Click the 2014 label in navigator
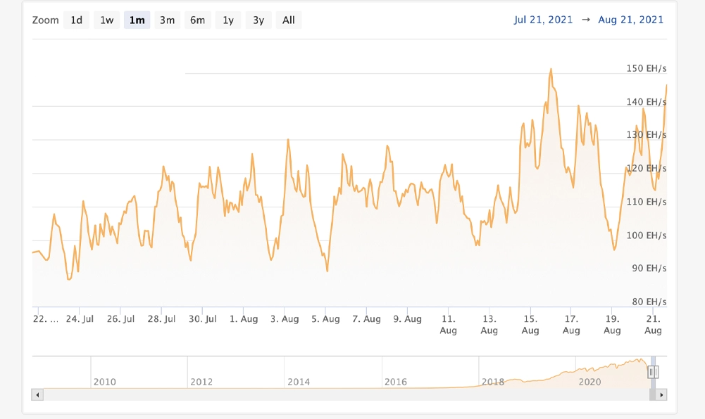This screenshot has width=705, height=419. (x=299, y=382)
